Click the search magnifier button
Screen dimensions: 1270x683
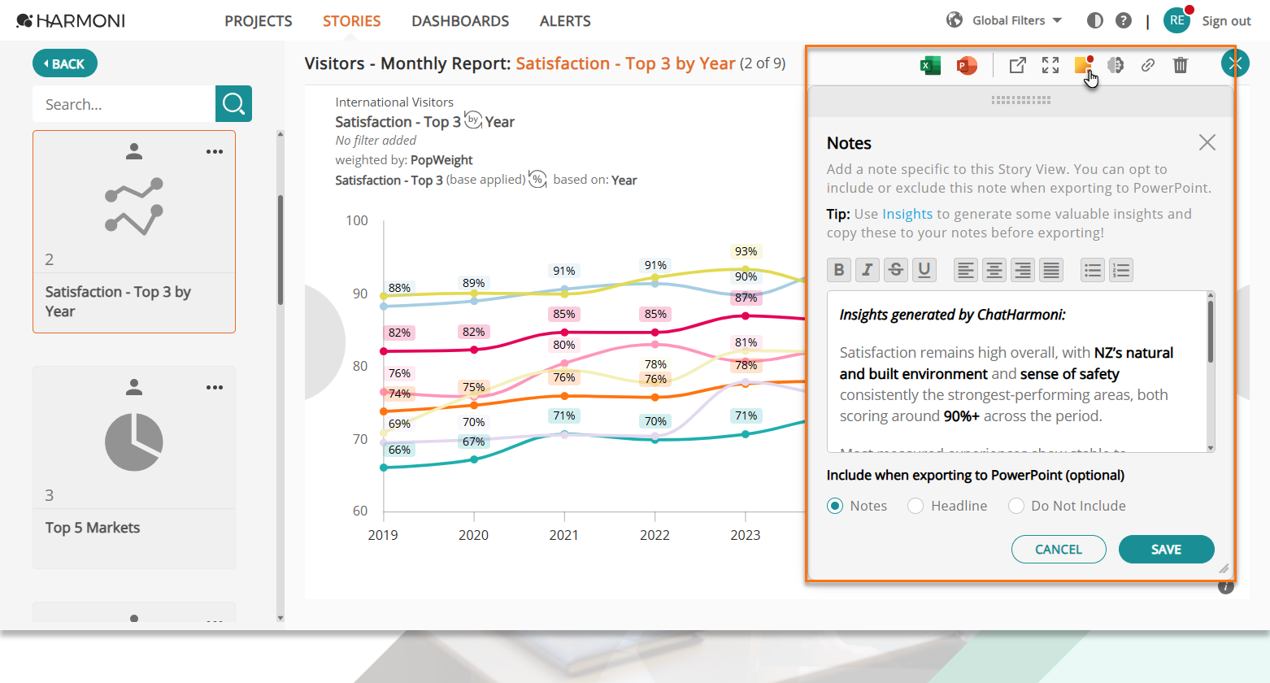tap(233, 103)
